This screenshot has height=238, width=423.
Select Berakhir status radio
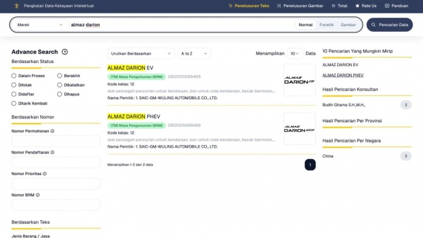coord(60,76)
